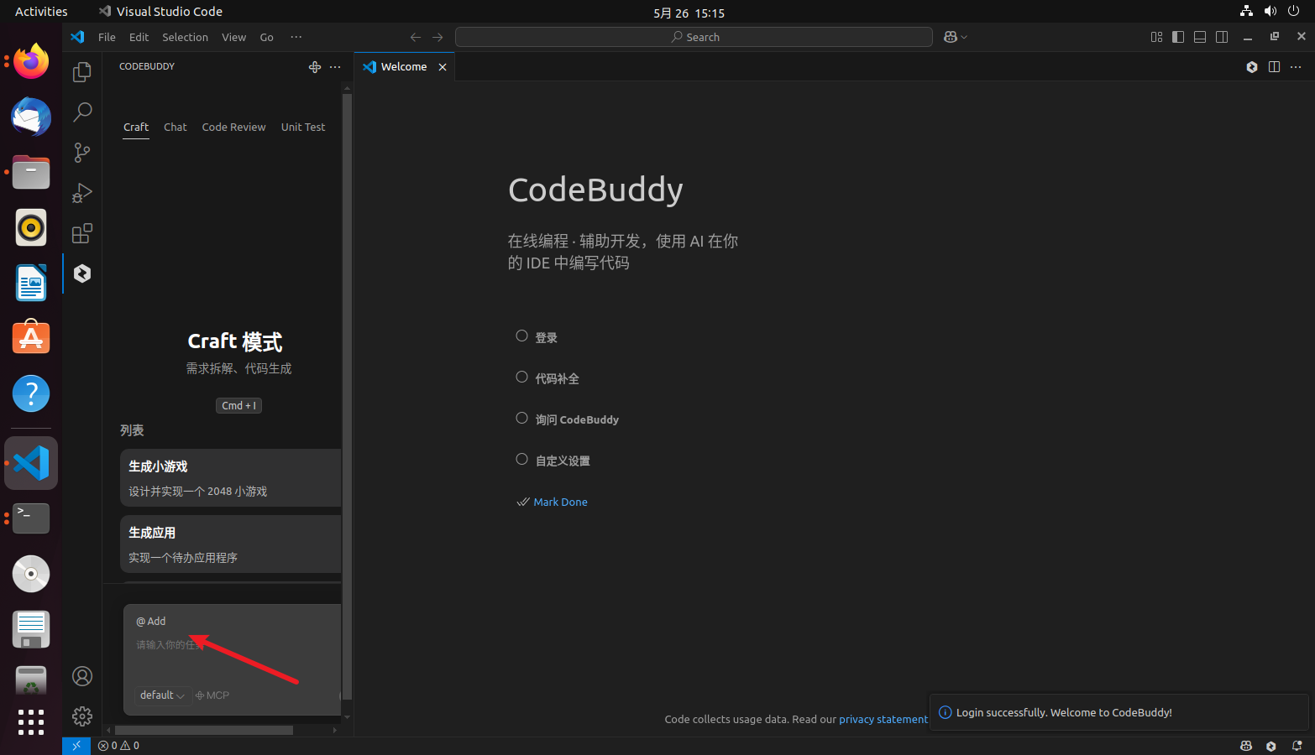Open Accounts menu in activity bar
Image resolution: width=1315 pixels, height=755 pixels.
[82, 676]
